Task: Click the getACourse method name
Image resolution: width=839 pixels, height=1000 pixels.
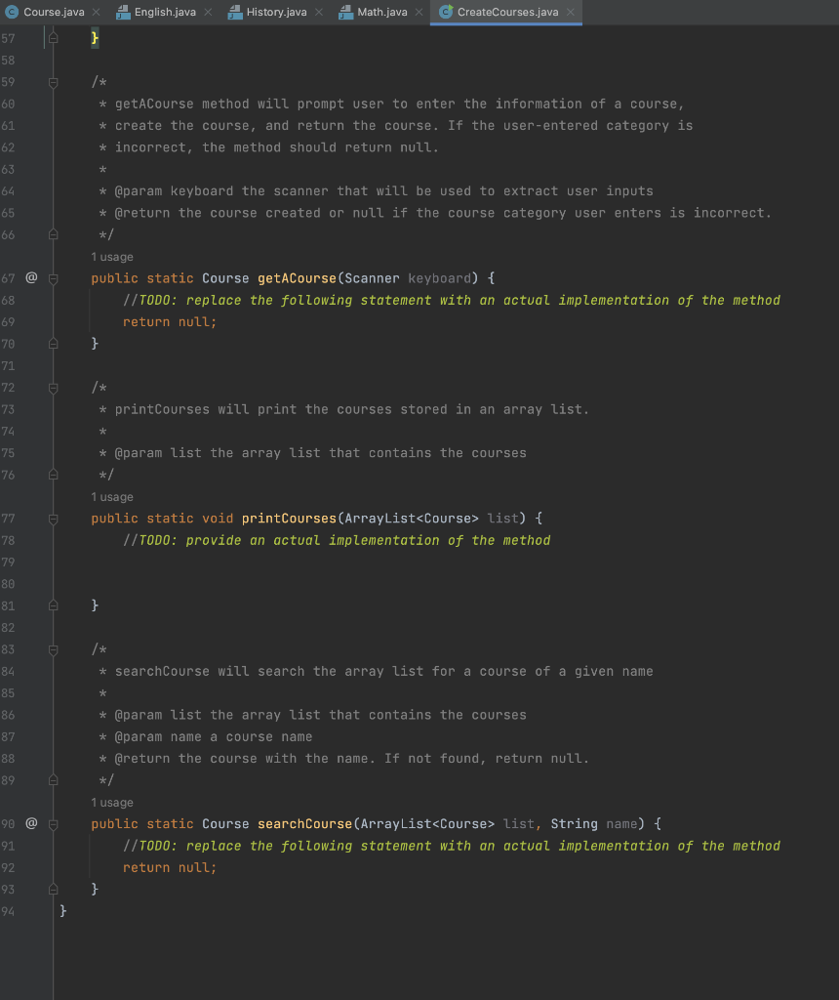Action: click(x=297, y=278)
